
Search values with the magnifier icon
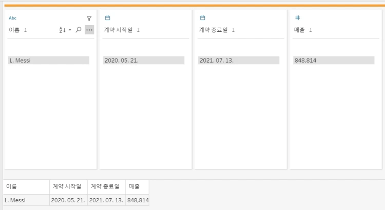coord(79,30)
